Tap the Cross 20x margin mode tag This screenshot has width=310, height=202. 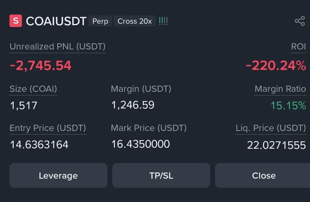click(135, 21)
